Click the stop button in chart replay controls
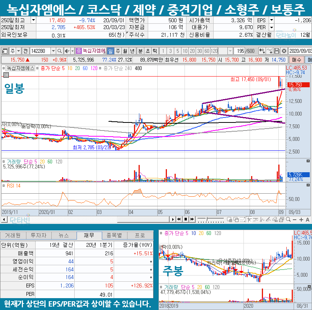 click(x=185, y=219)
